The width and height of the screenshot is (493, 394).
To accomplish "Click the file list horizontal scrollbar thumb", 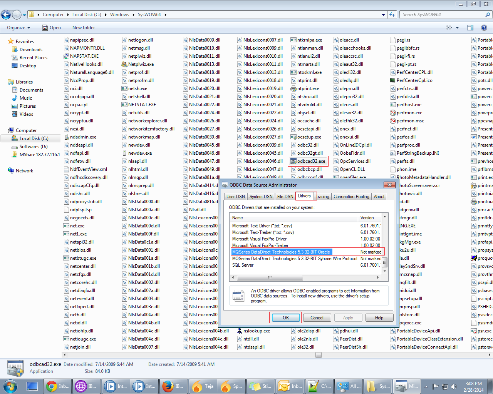I will pyautogui.click(x=319, y=355).
